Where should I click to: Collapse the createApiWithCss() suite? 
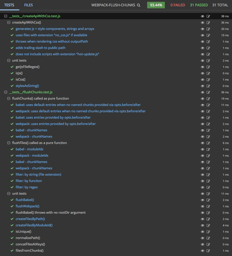9,23
